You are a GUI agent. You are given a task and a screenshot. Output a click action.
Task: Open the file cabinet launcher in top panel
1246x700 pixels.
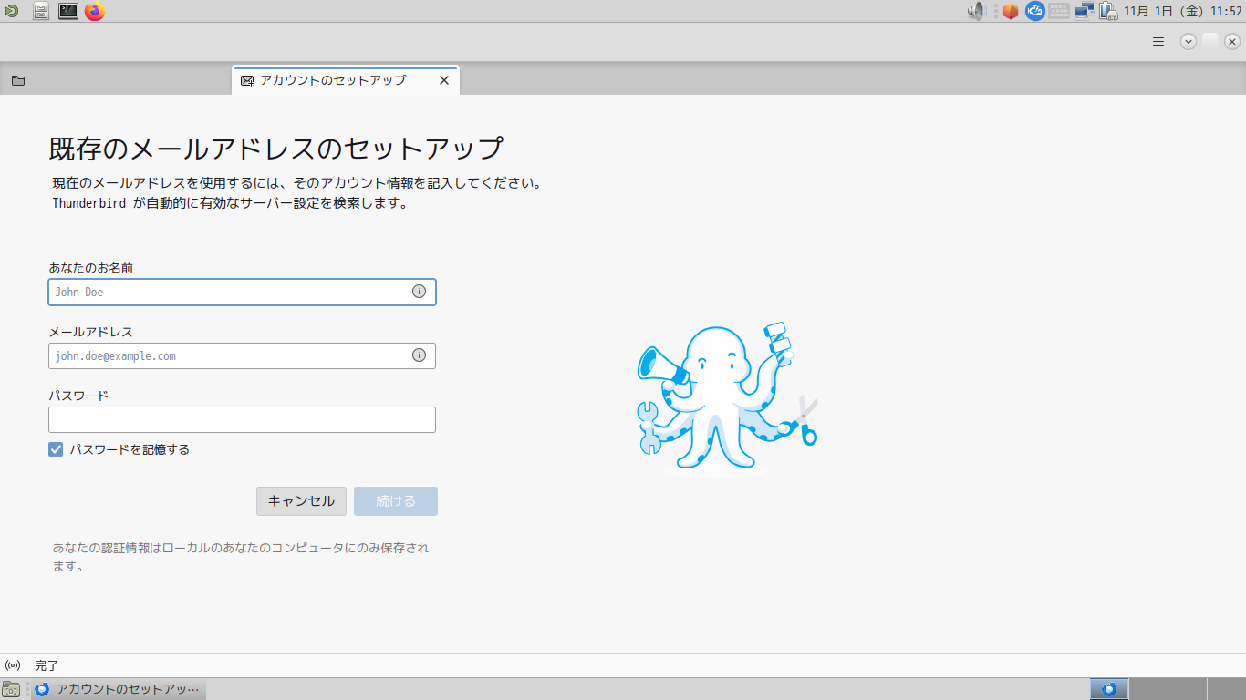click(x=41, y=11)
